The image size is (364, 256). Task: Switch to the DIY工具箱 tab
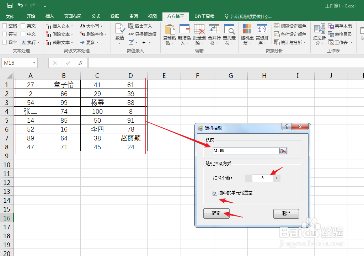pyautogui.click(x=204, y=16)
